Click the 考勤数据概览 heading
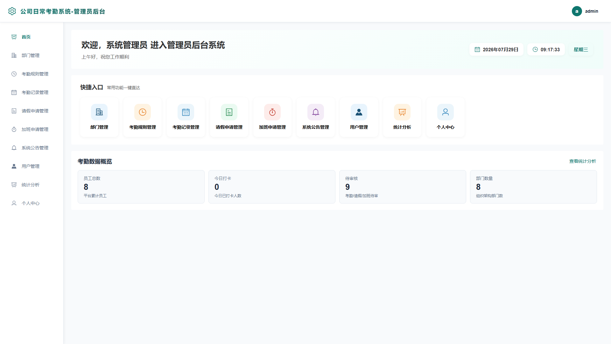 pyautogui.click(x=95, y=161)
